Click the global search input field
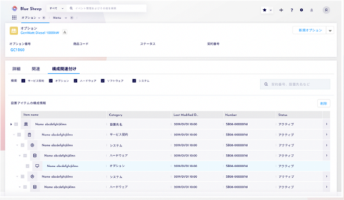Viewport: 344px width, 200px height. [x=107, y=8]
